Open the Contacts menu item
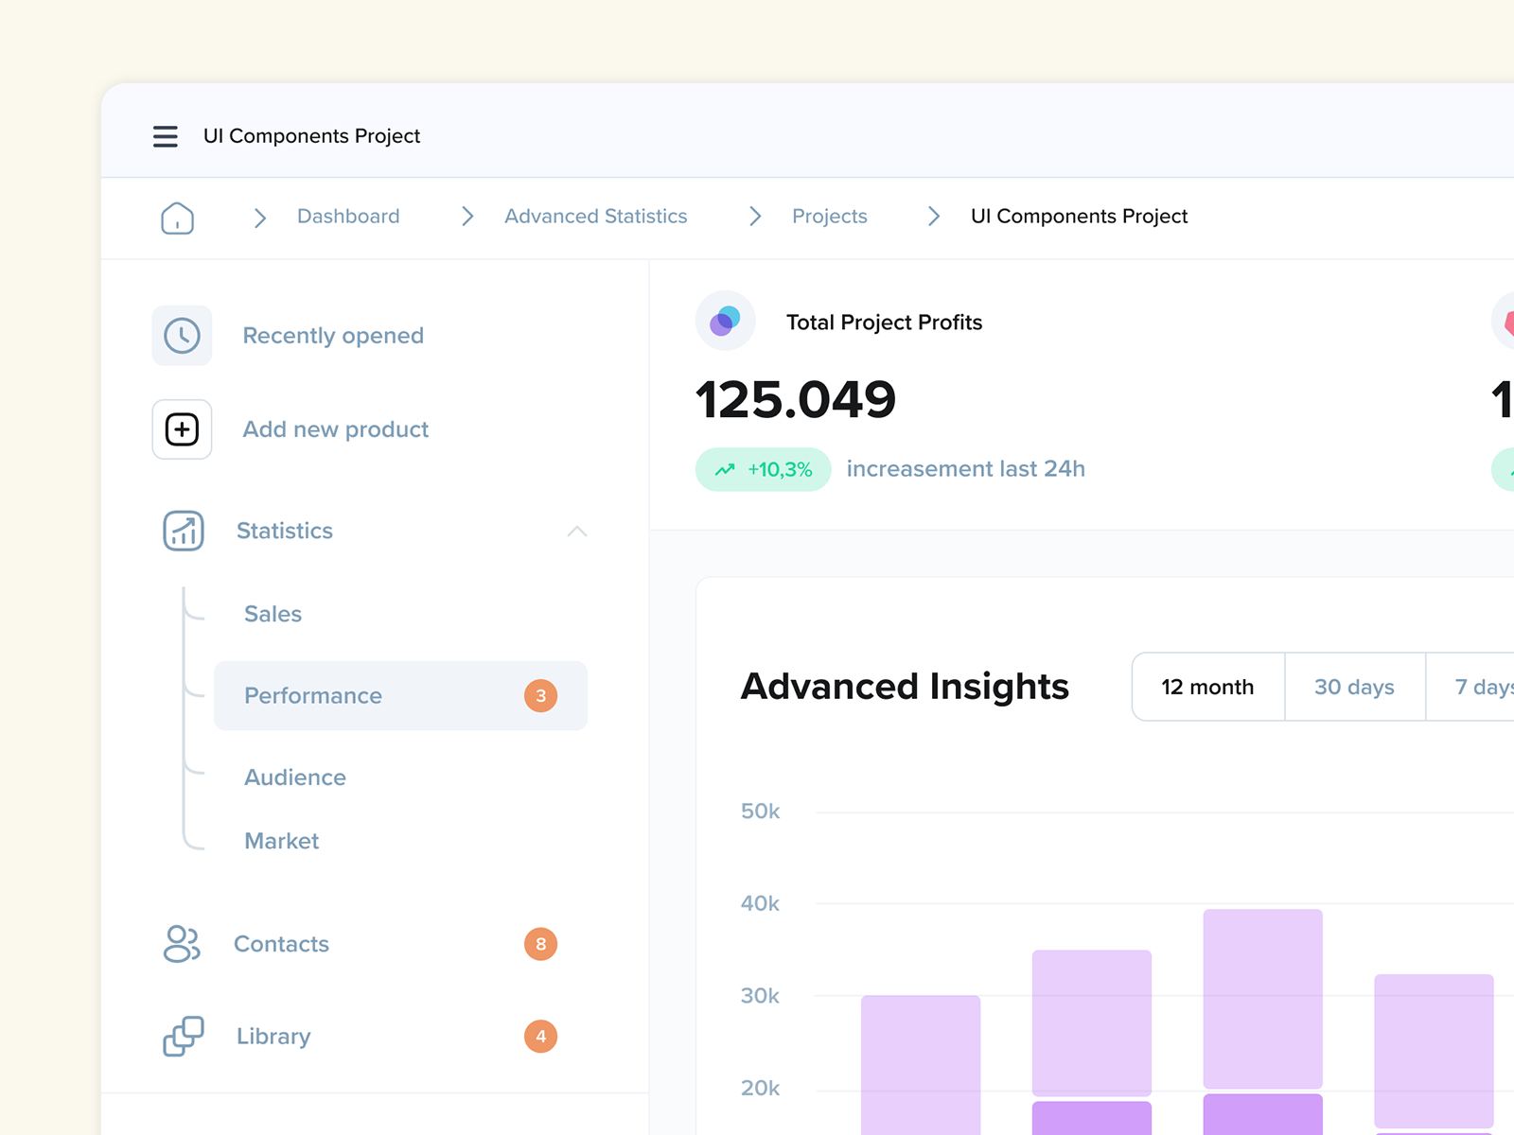Screen dimensions: 1514x1135 tap(282, 944)
